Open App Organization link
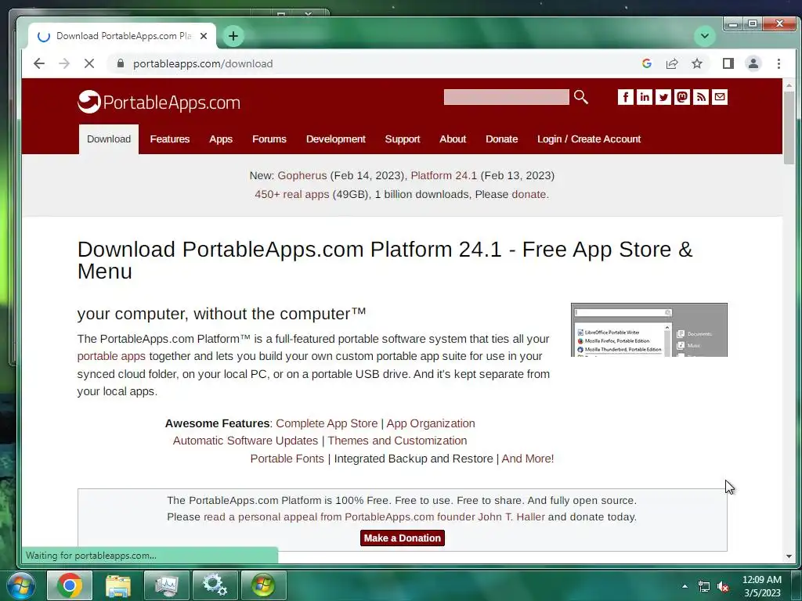Screen dimensions: 802x601 point(431,423)
